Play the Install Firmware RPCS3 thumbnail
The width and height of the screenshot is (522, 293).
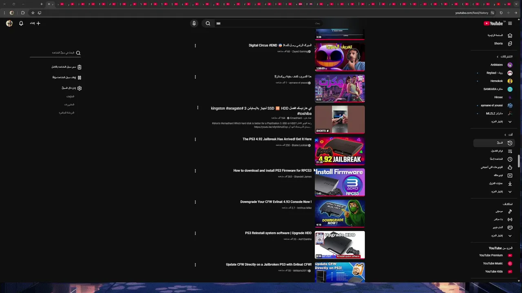(x=340, y=182)
